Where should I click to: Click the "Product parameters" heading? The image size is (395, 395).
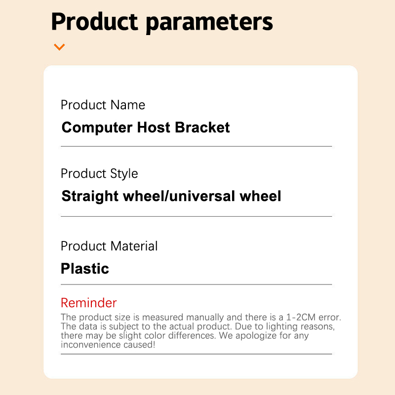162,21
